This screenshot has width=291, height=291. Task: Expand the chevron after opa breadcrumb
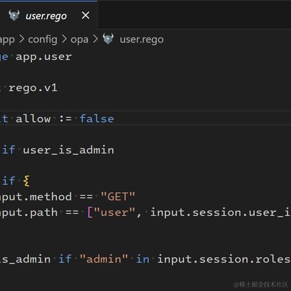[96, 39]
